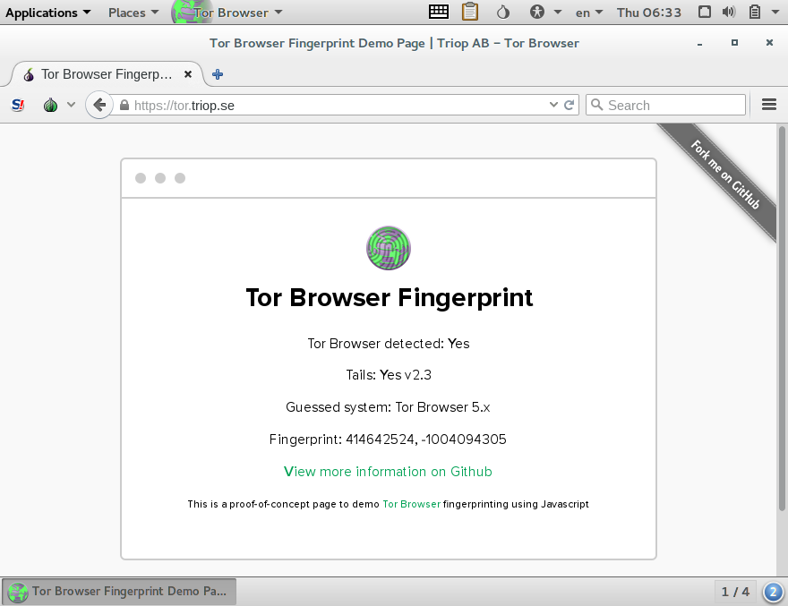Open the hamburger menu
The height and width of the screenshot is (606, 788).
768,105
